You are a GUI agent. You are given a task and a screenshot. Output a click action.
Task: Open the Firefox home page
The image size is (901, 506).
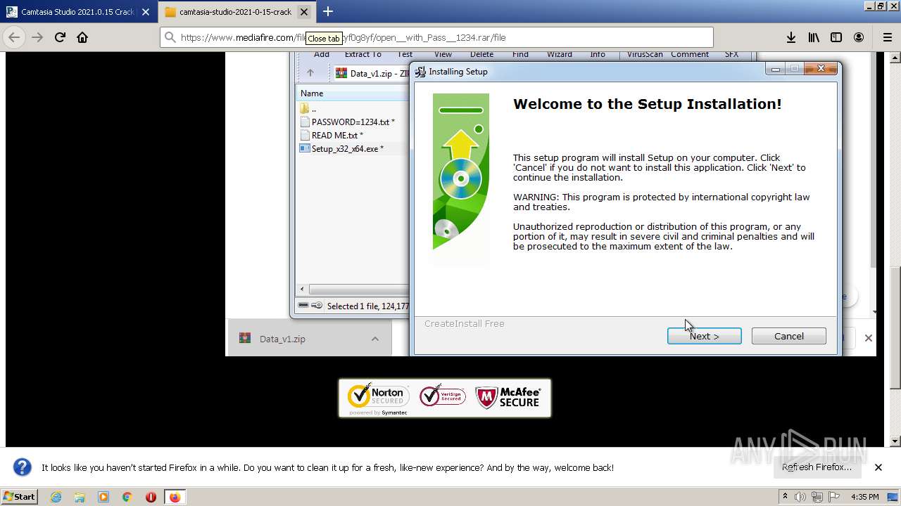[82, 37]
